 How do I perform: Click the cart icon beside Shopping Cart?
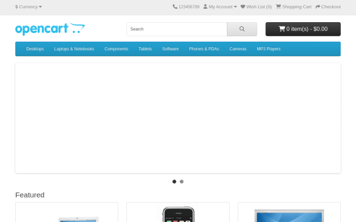[278, 7]
